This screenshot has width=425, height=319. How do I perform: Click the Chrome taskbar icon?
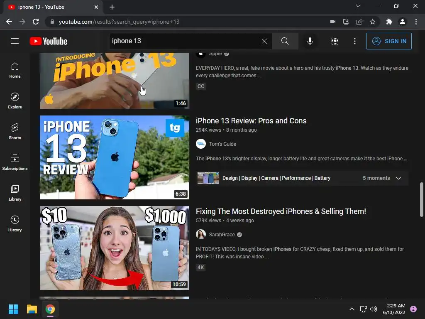click(50, 309)
